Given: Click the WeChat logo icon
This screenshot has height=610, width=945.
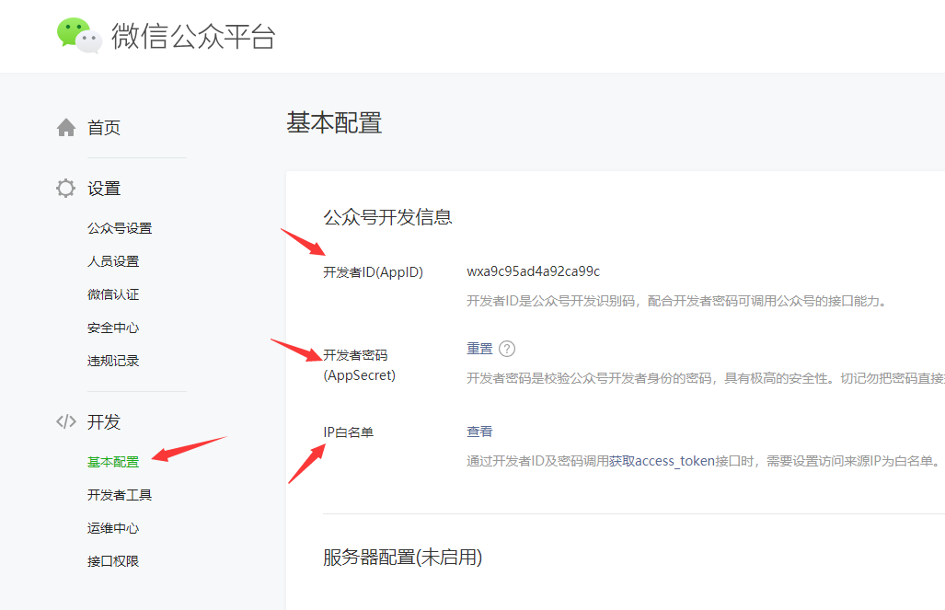Looking at the screenshot, I should click(x=78, y=35).
